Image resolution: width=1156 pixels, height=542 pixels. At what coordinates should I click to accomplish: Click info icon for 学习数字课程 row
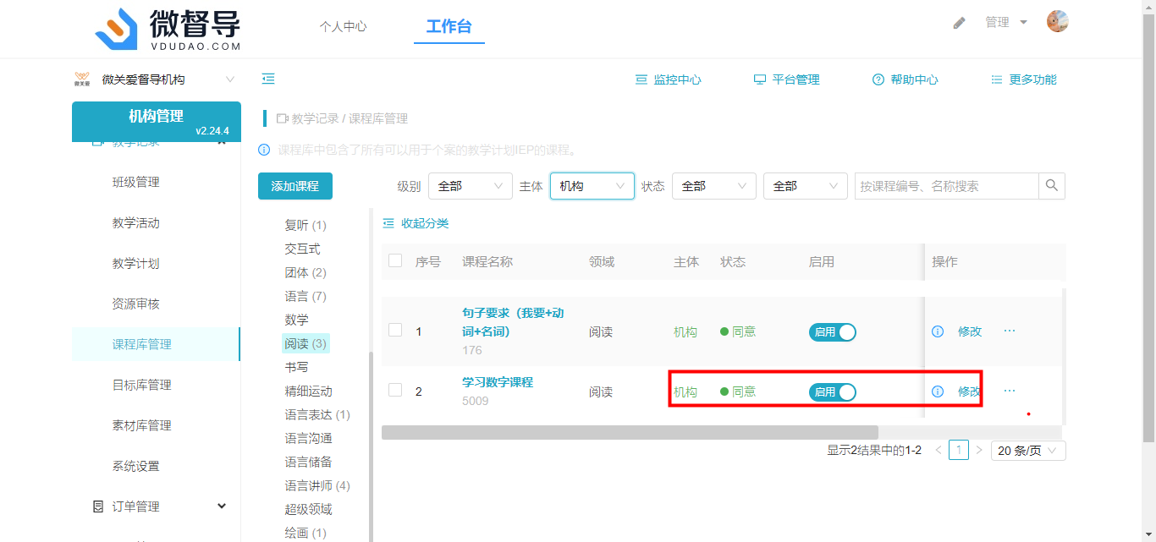pyautogui.click(x=937, y=391)
